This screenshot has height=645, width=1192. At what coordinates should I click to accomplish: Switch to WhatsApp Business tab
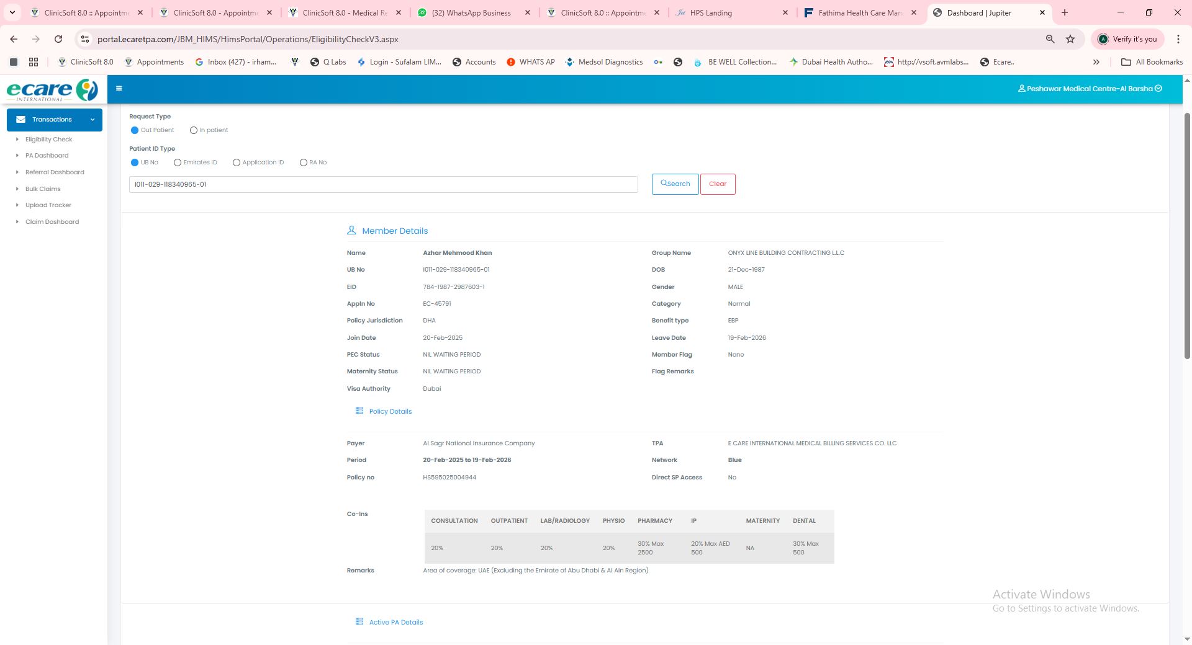pyautogui.click(x=471, y=12)
